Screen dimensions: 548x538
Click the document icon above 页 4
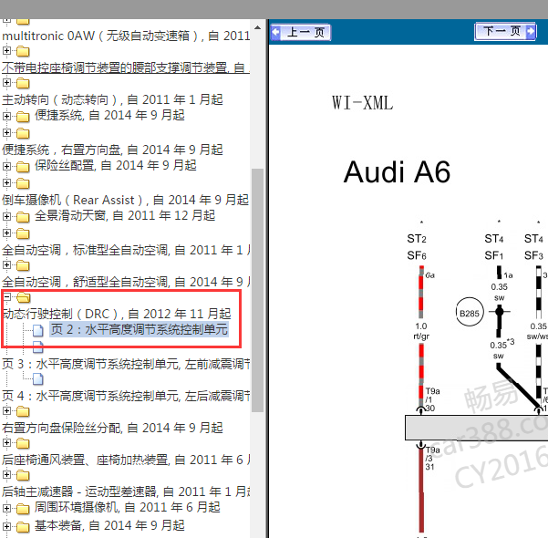pos(38,379)
